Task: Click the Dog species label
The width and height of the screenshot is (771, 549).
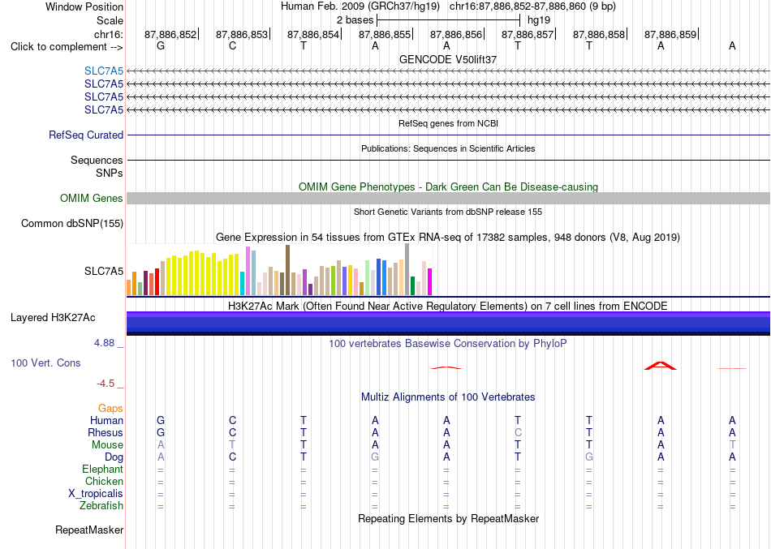Action: click(x=114, y=457)
